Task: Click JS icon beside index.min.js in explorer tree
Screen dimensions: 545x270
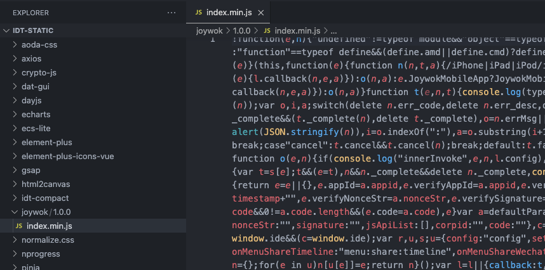Action: [x=19, y=226]
